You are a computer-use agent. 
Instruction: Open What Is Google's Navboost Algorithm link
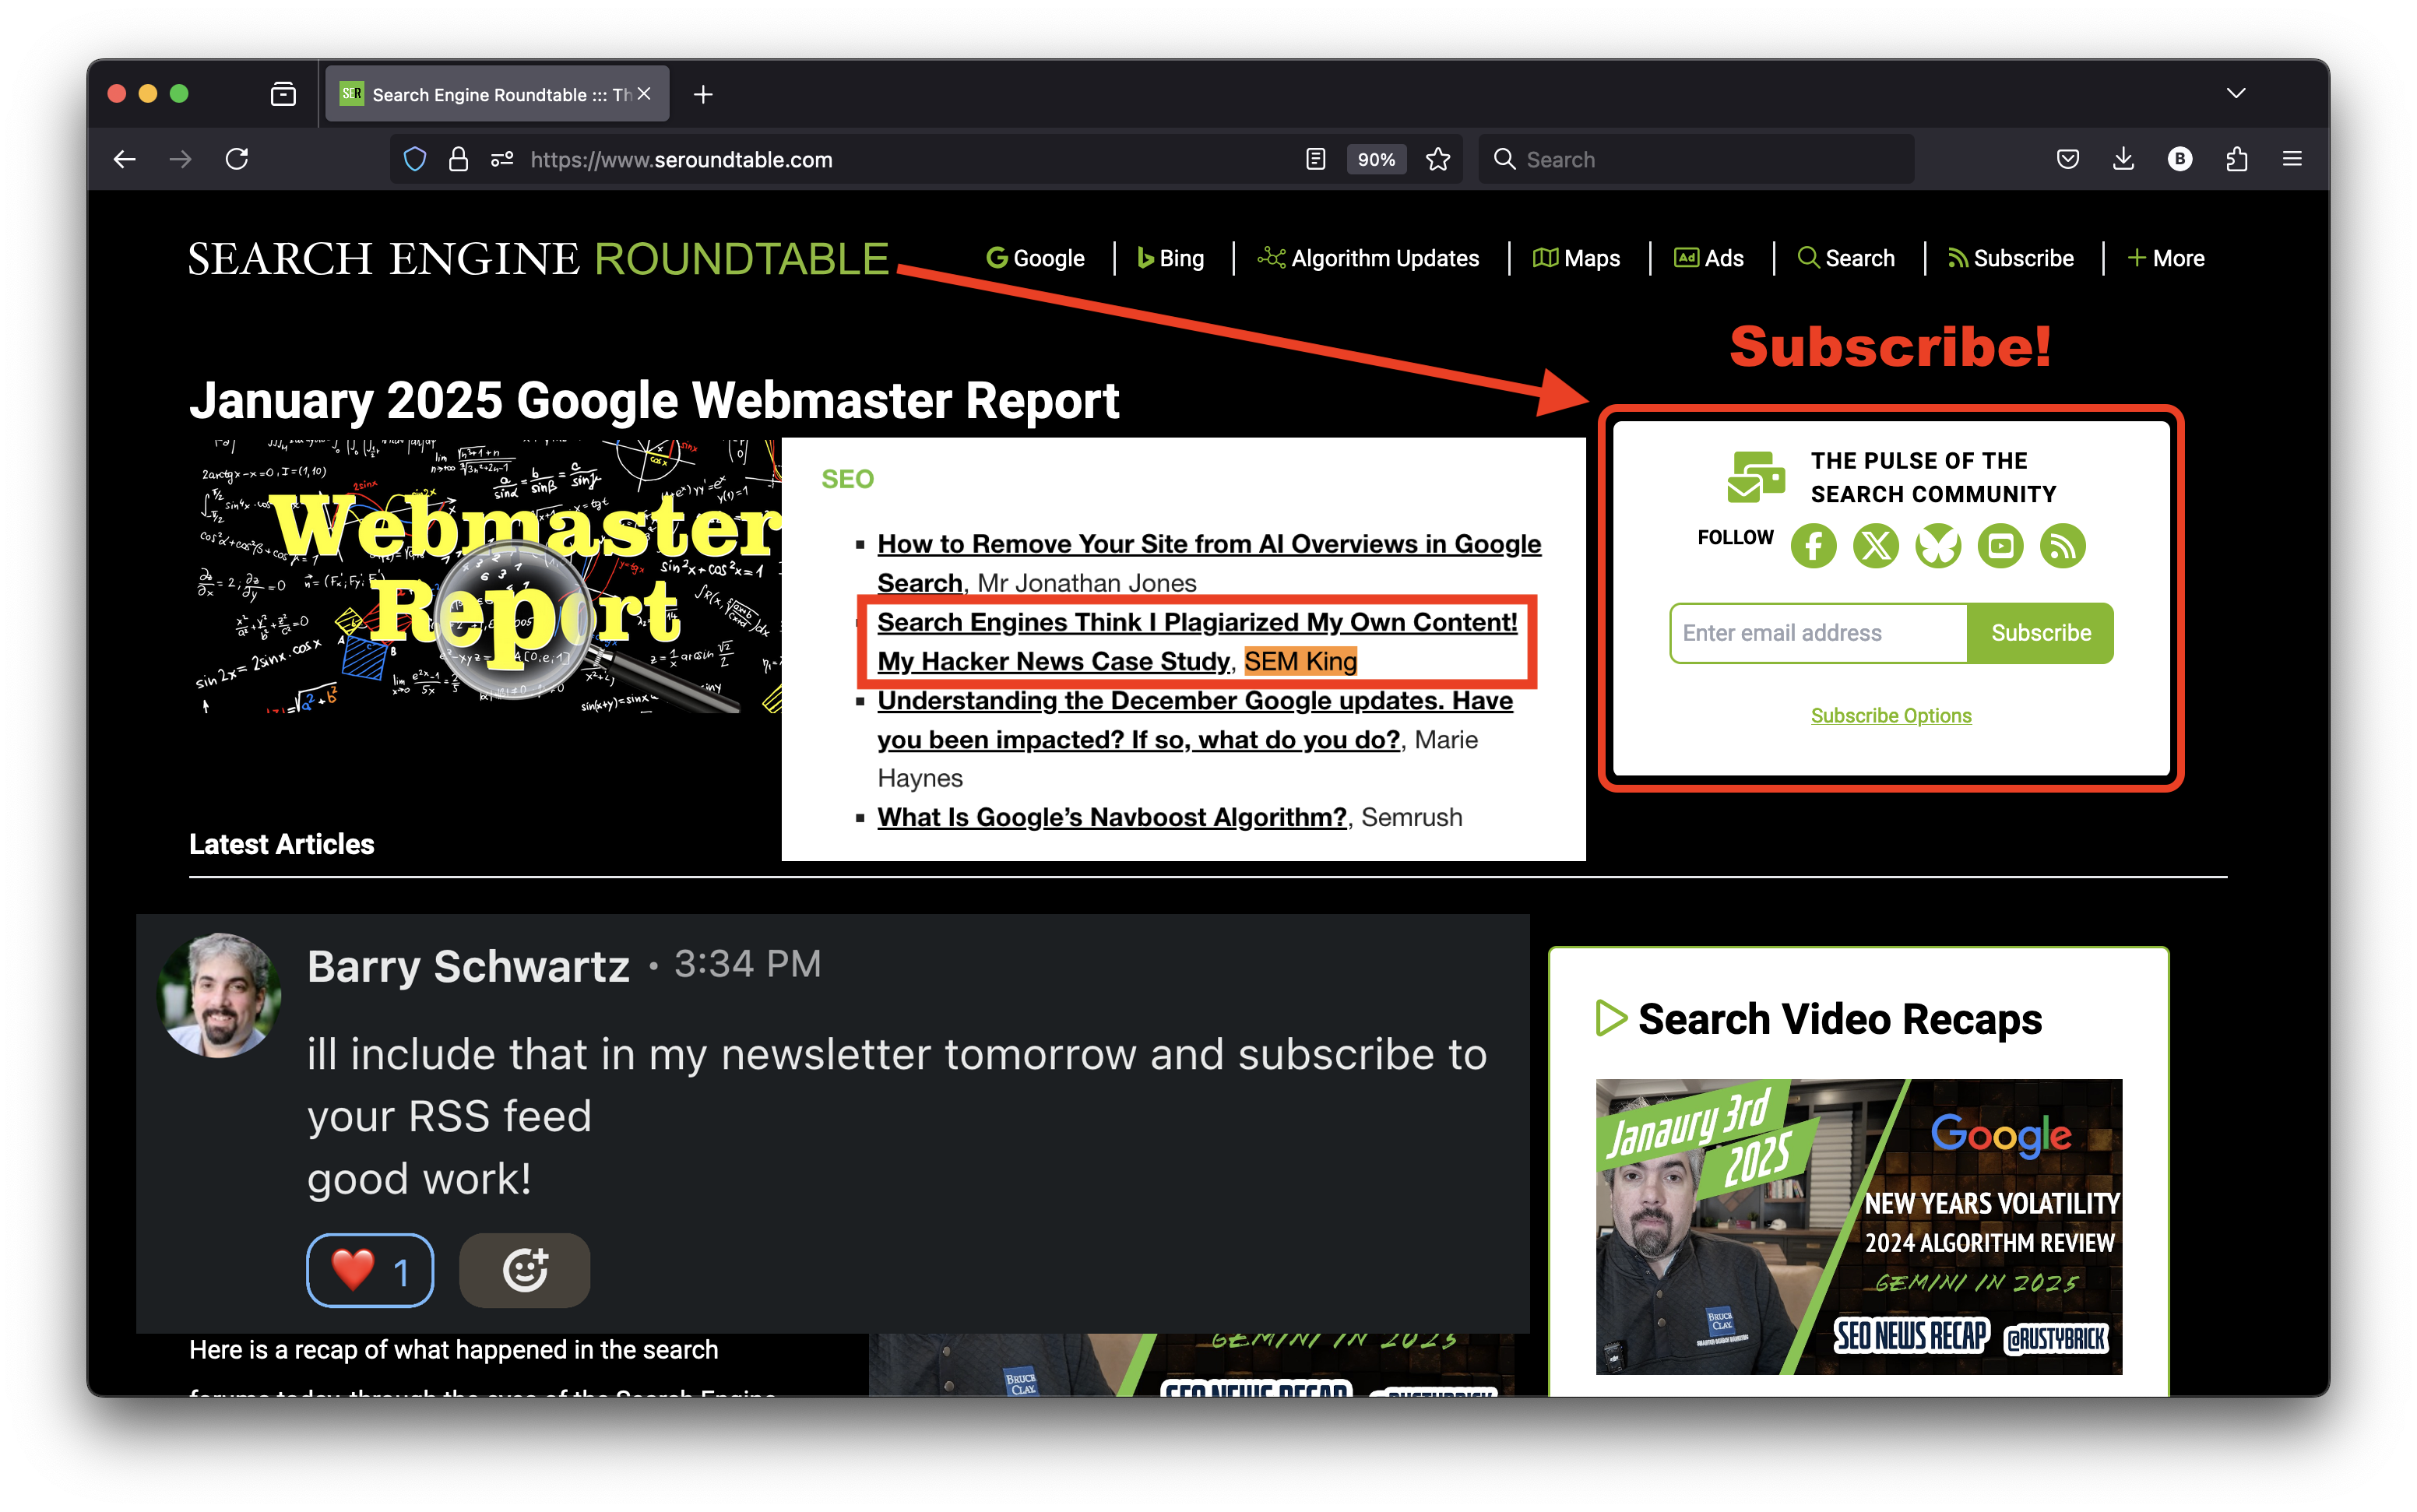pyautogui.click(x=1112, y=817)
